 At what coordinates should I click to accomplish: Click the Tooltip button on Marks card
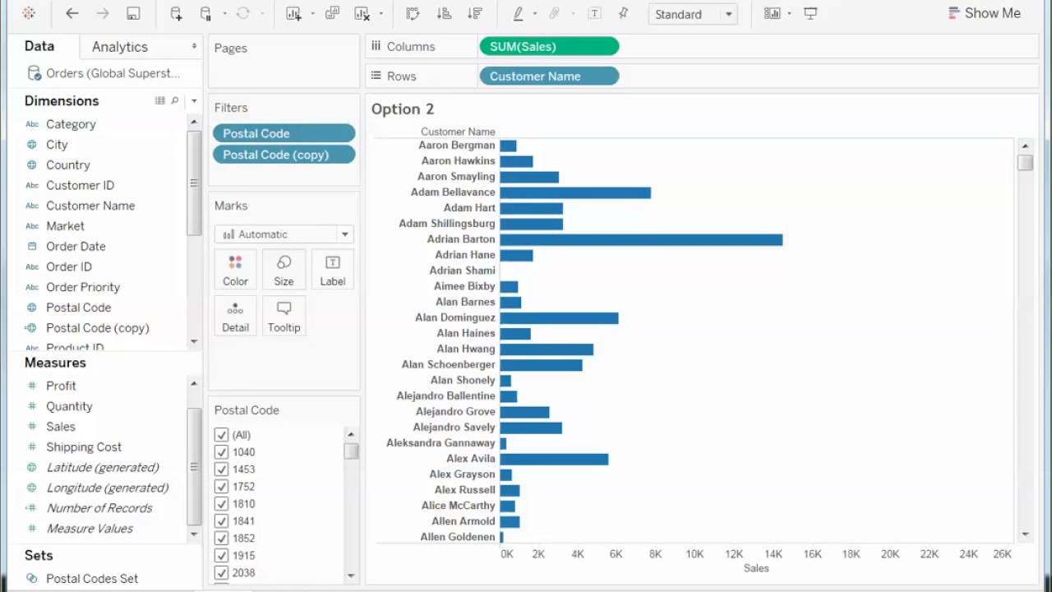click(x=284, y=316)
